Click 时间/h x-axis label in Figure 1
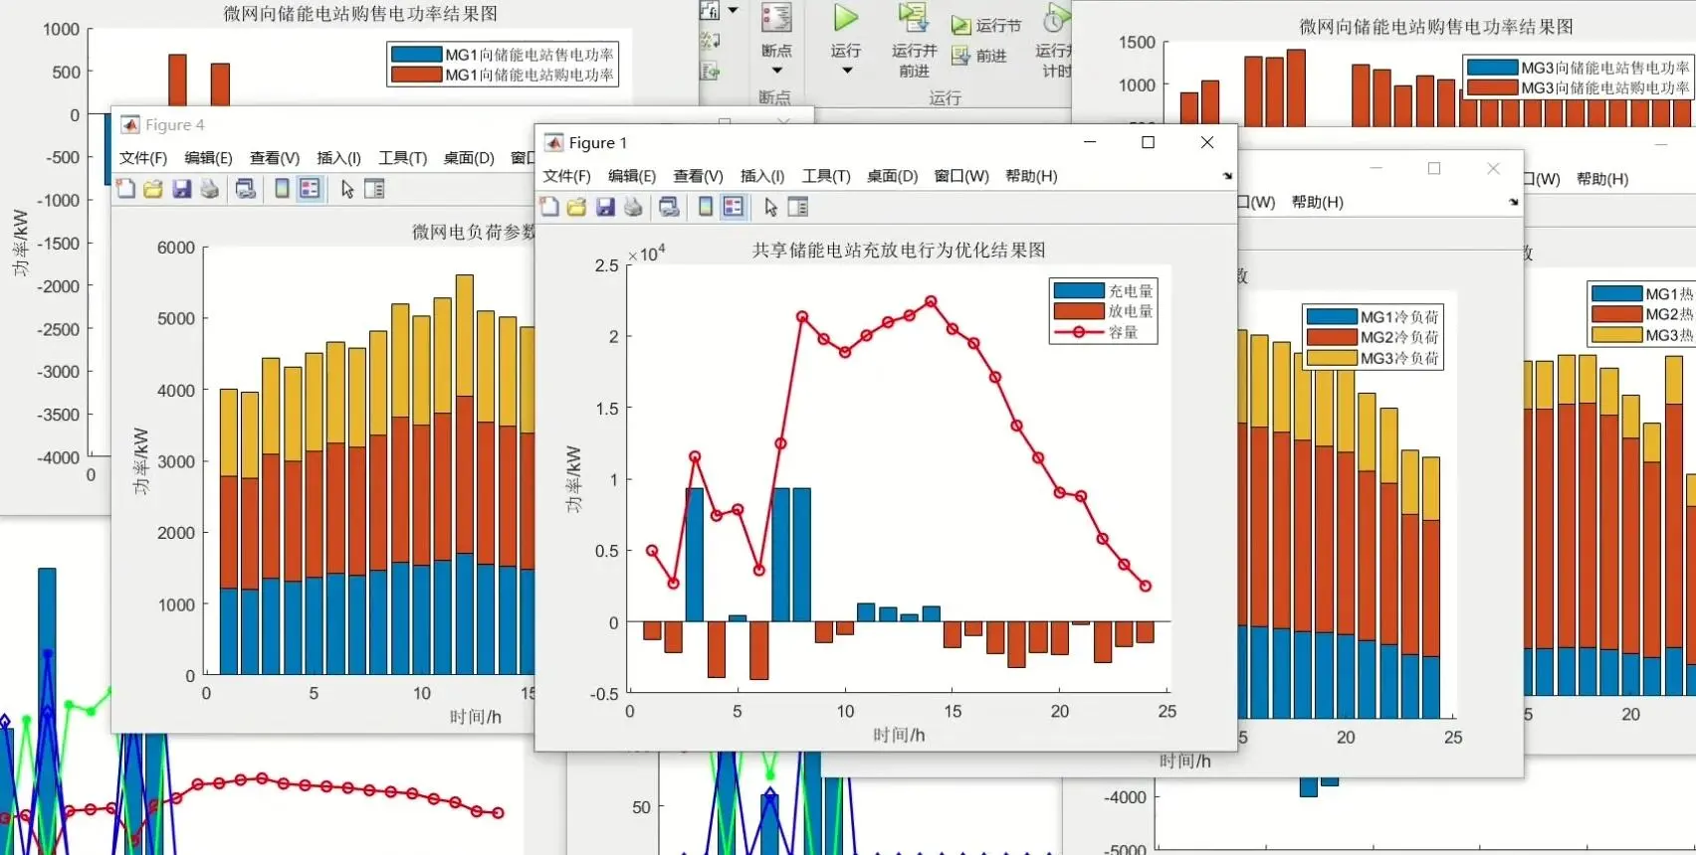 pyautogui.click(x=899, y=735)
